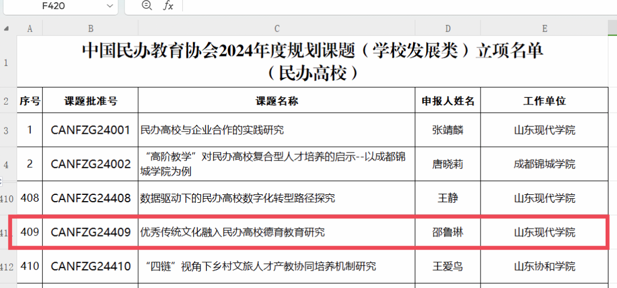Screen dimensions: 617x288
Task: Click cell CANFZG24002
Action: (x=90, y=164)
